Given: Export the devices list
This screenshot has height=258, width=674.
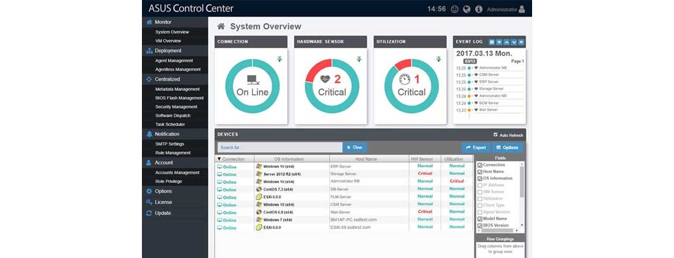Looking at the screenshot, I should 476,147.
